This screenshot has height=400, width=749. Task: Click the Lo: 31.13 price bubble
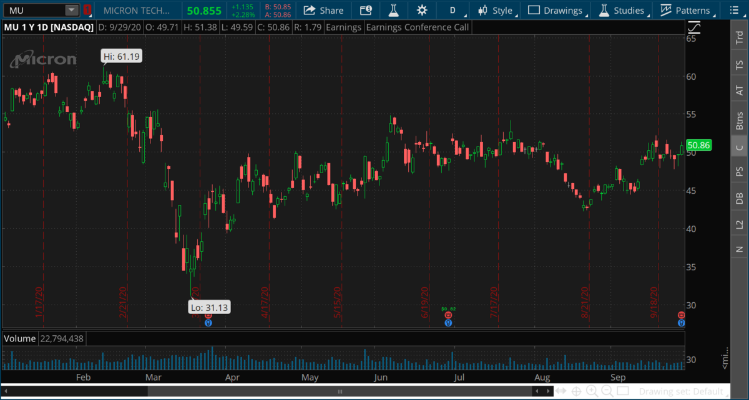click(x=210, y=307)
